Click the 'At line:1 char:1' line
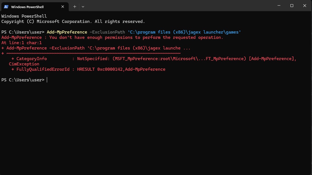The image size is (312, 175). [x=22, y=43]
